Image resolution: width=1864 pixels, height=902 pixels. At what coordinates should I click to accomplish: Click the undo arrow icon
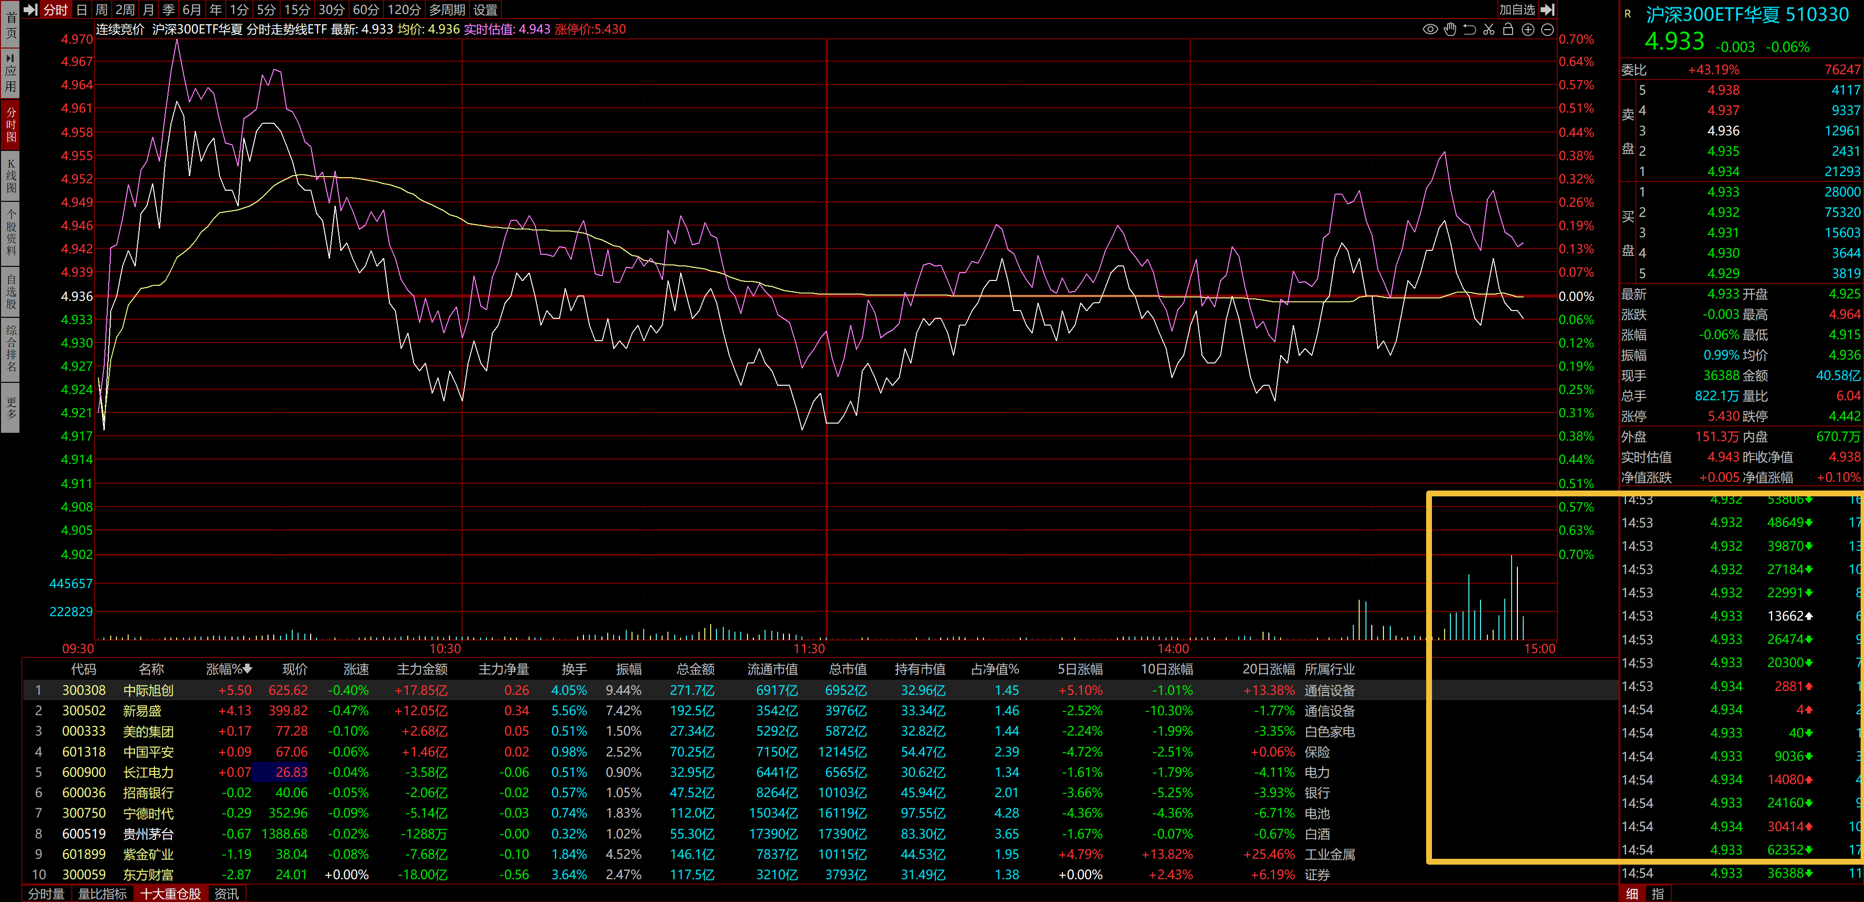(x=1469, y=30)
